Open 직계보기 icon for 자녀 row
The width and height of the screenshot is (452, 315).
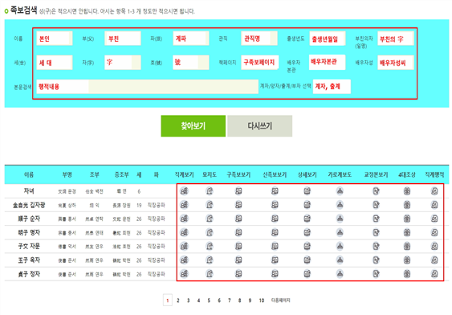(184, 191)
